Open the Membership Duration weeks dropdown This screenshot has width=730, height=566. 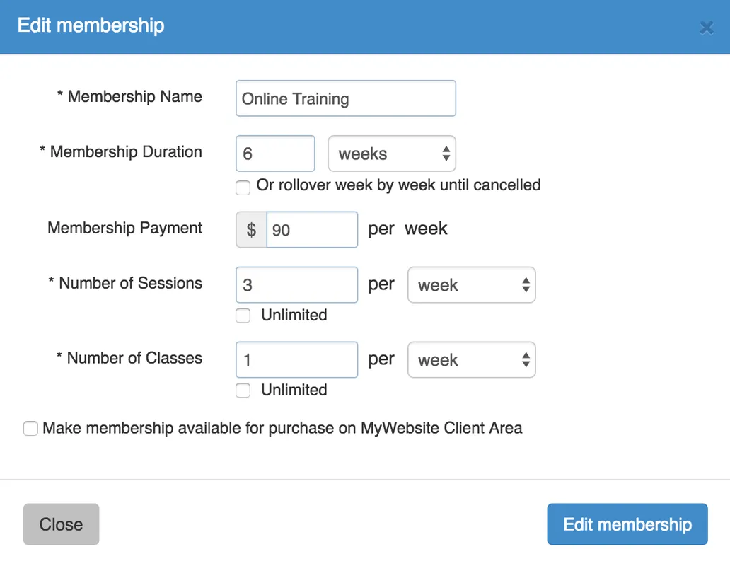click(x=392, y=154)
